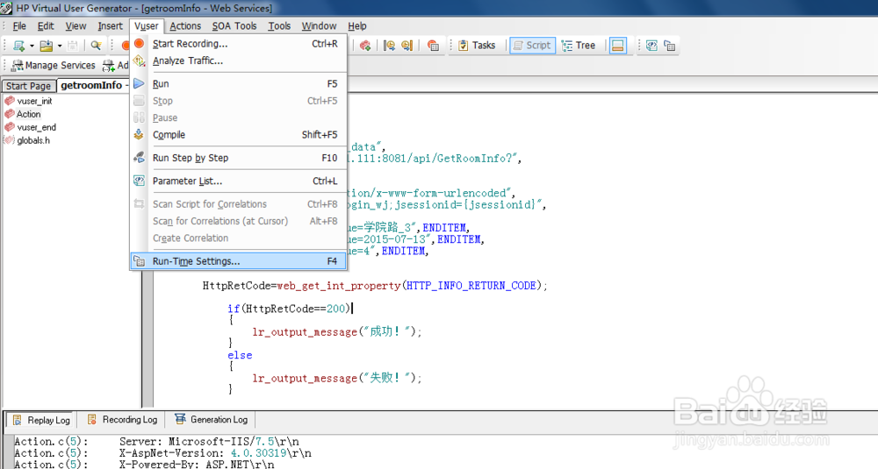
Task: Select Run-Time Settings menu entry
Action: click(239, 261)
